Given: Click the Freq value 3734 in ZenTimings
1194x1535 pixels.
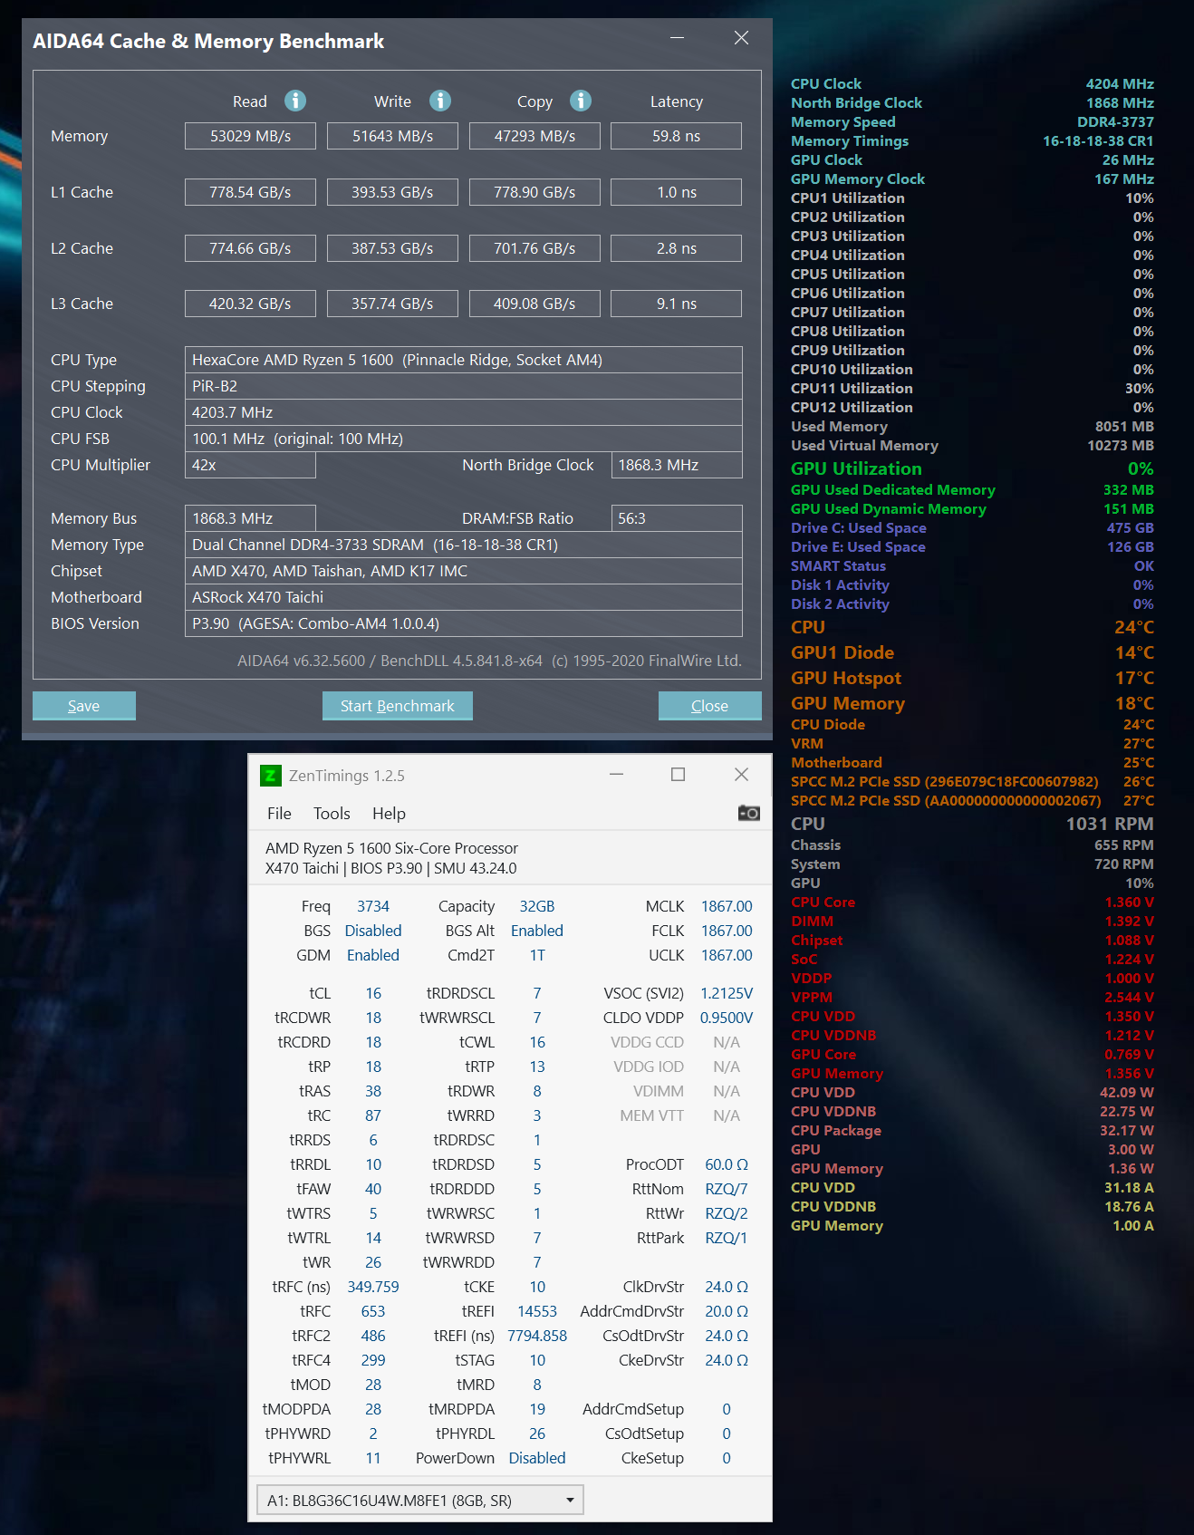Looking at the screenshot, I should click(373, 906).
